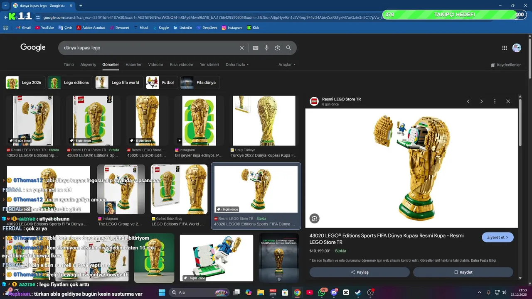Open Steam from the taskbar
The height and width of the screenshot is (299, 532).
tap(358, 292)
